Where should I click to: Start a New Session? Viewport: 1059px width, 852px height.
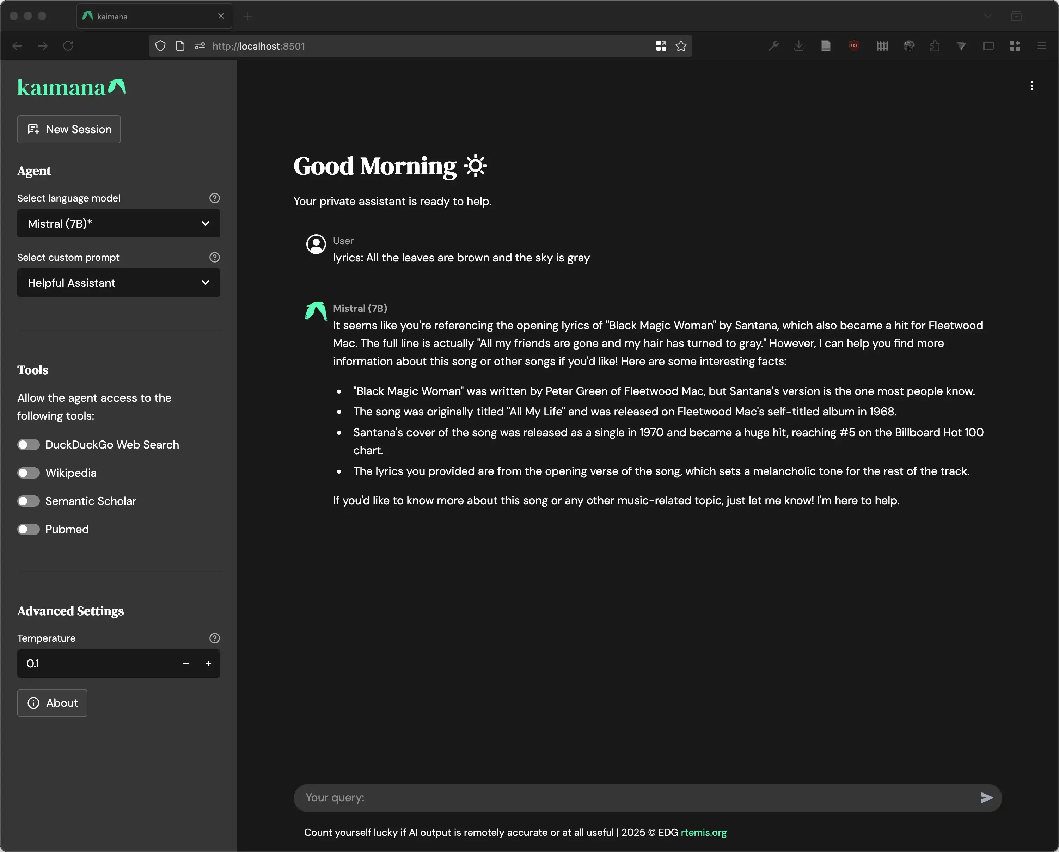[69, 130]
